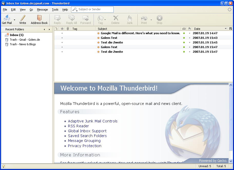Viewport: 234px width, 170px height.
Task: Open the Go menu
Action: (31, 10)
